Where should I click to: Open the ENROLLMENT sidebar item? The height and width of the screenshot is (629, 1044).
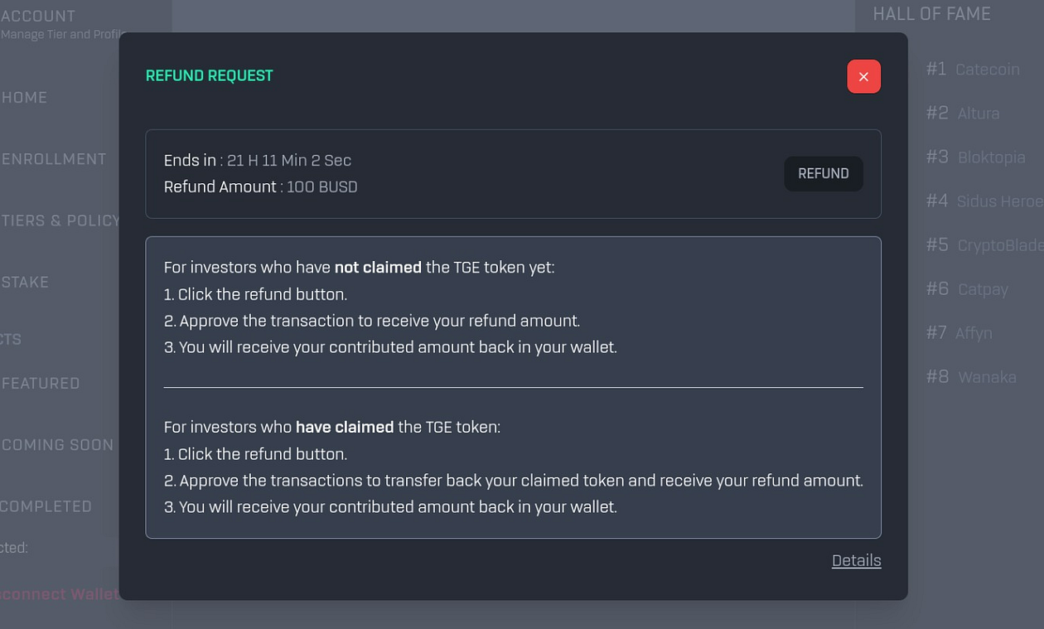55,159
